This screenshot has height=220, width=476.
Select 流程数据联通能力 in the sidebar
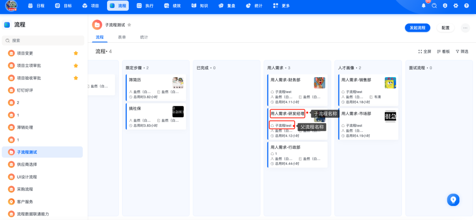click(42, 214)
